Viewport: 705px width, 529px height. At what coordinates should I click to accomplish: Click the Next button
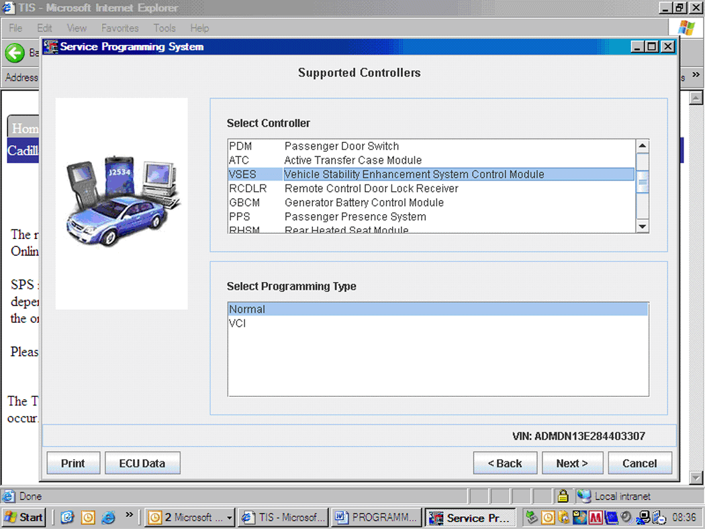[x=571, y=463]
